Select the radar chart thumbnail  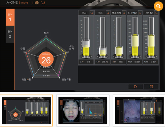pyautogui.click(x=26, y=110)
